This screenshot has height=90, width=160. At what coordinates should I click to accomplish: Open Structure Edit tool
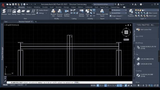point(53,13)
